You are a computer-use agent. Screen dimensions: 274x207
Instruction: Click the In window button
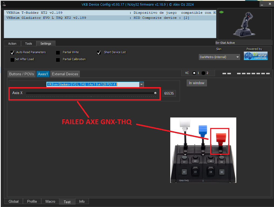click(197, 83)
